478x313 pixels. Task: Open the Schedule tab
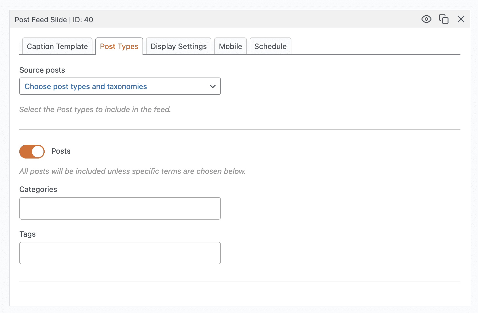[x=270, y=46]
